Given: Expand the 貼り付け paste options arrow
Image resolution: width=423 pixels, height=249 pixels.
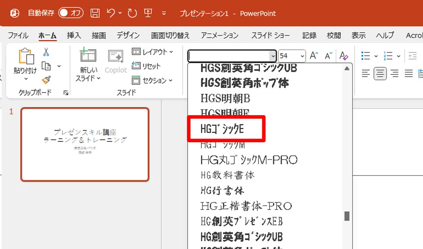Looking at the screenshot, I should coord(26,79).
